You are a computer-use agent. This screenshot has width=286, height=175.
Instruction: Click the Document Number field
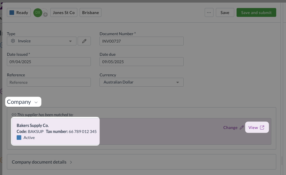141,41
